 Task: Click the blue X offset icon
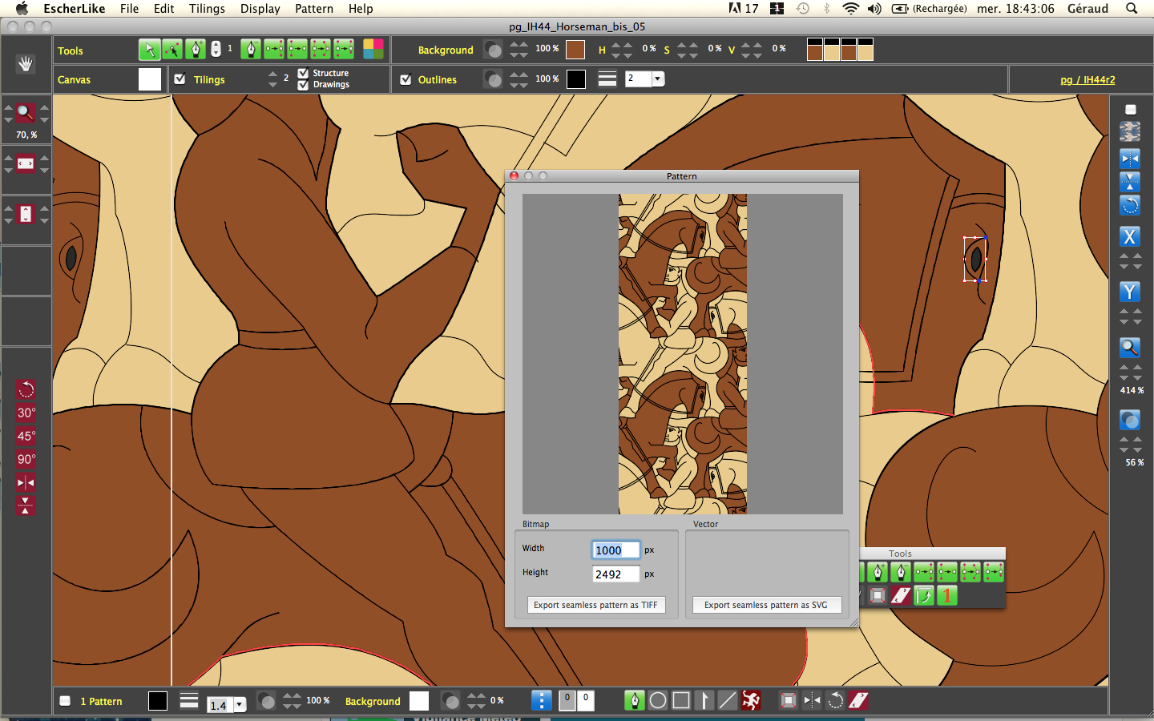point(1129,236)
